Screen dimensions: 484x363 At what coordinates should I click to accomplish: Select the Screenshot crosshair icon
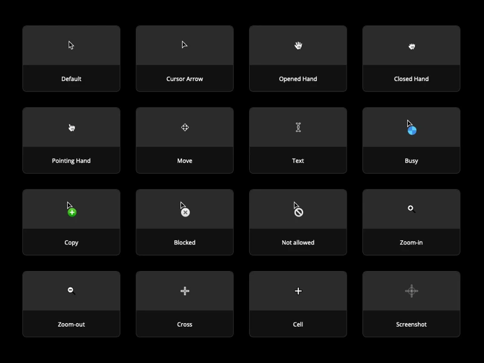(x=411, y=291)
